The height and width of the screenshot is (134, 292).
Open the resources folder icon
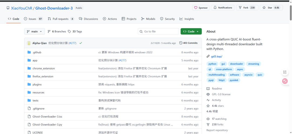(x=29, y=92)
